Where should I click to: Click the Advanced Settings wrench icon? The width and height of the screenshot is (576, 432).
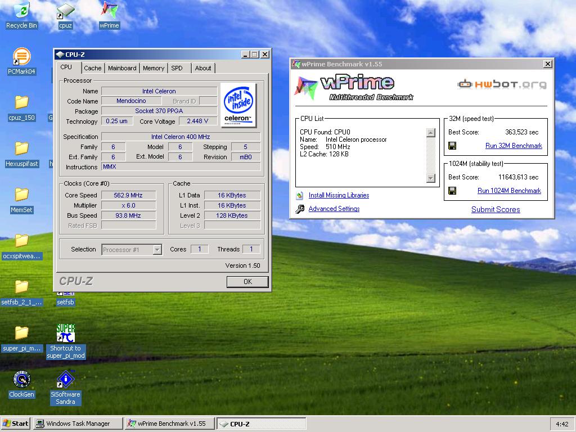click(x=300, y=209)
